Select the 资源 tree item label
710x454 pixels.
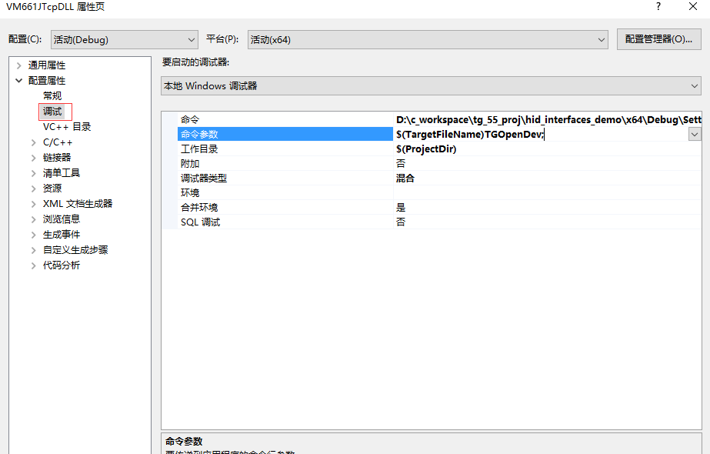(x=52, y=189)
